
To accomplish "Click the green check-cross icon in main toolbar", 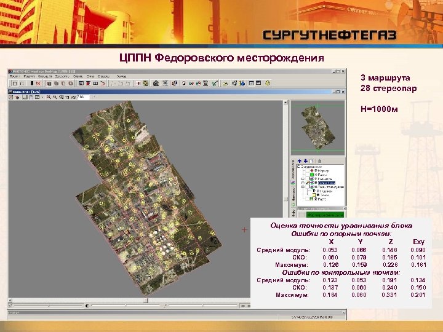I will coord(215,83).
